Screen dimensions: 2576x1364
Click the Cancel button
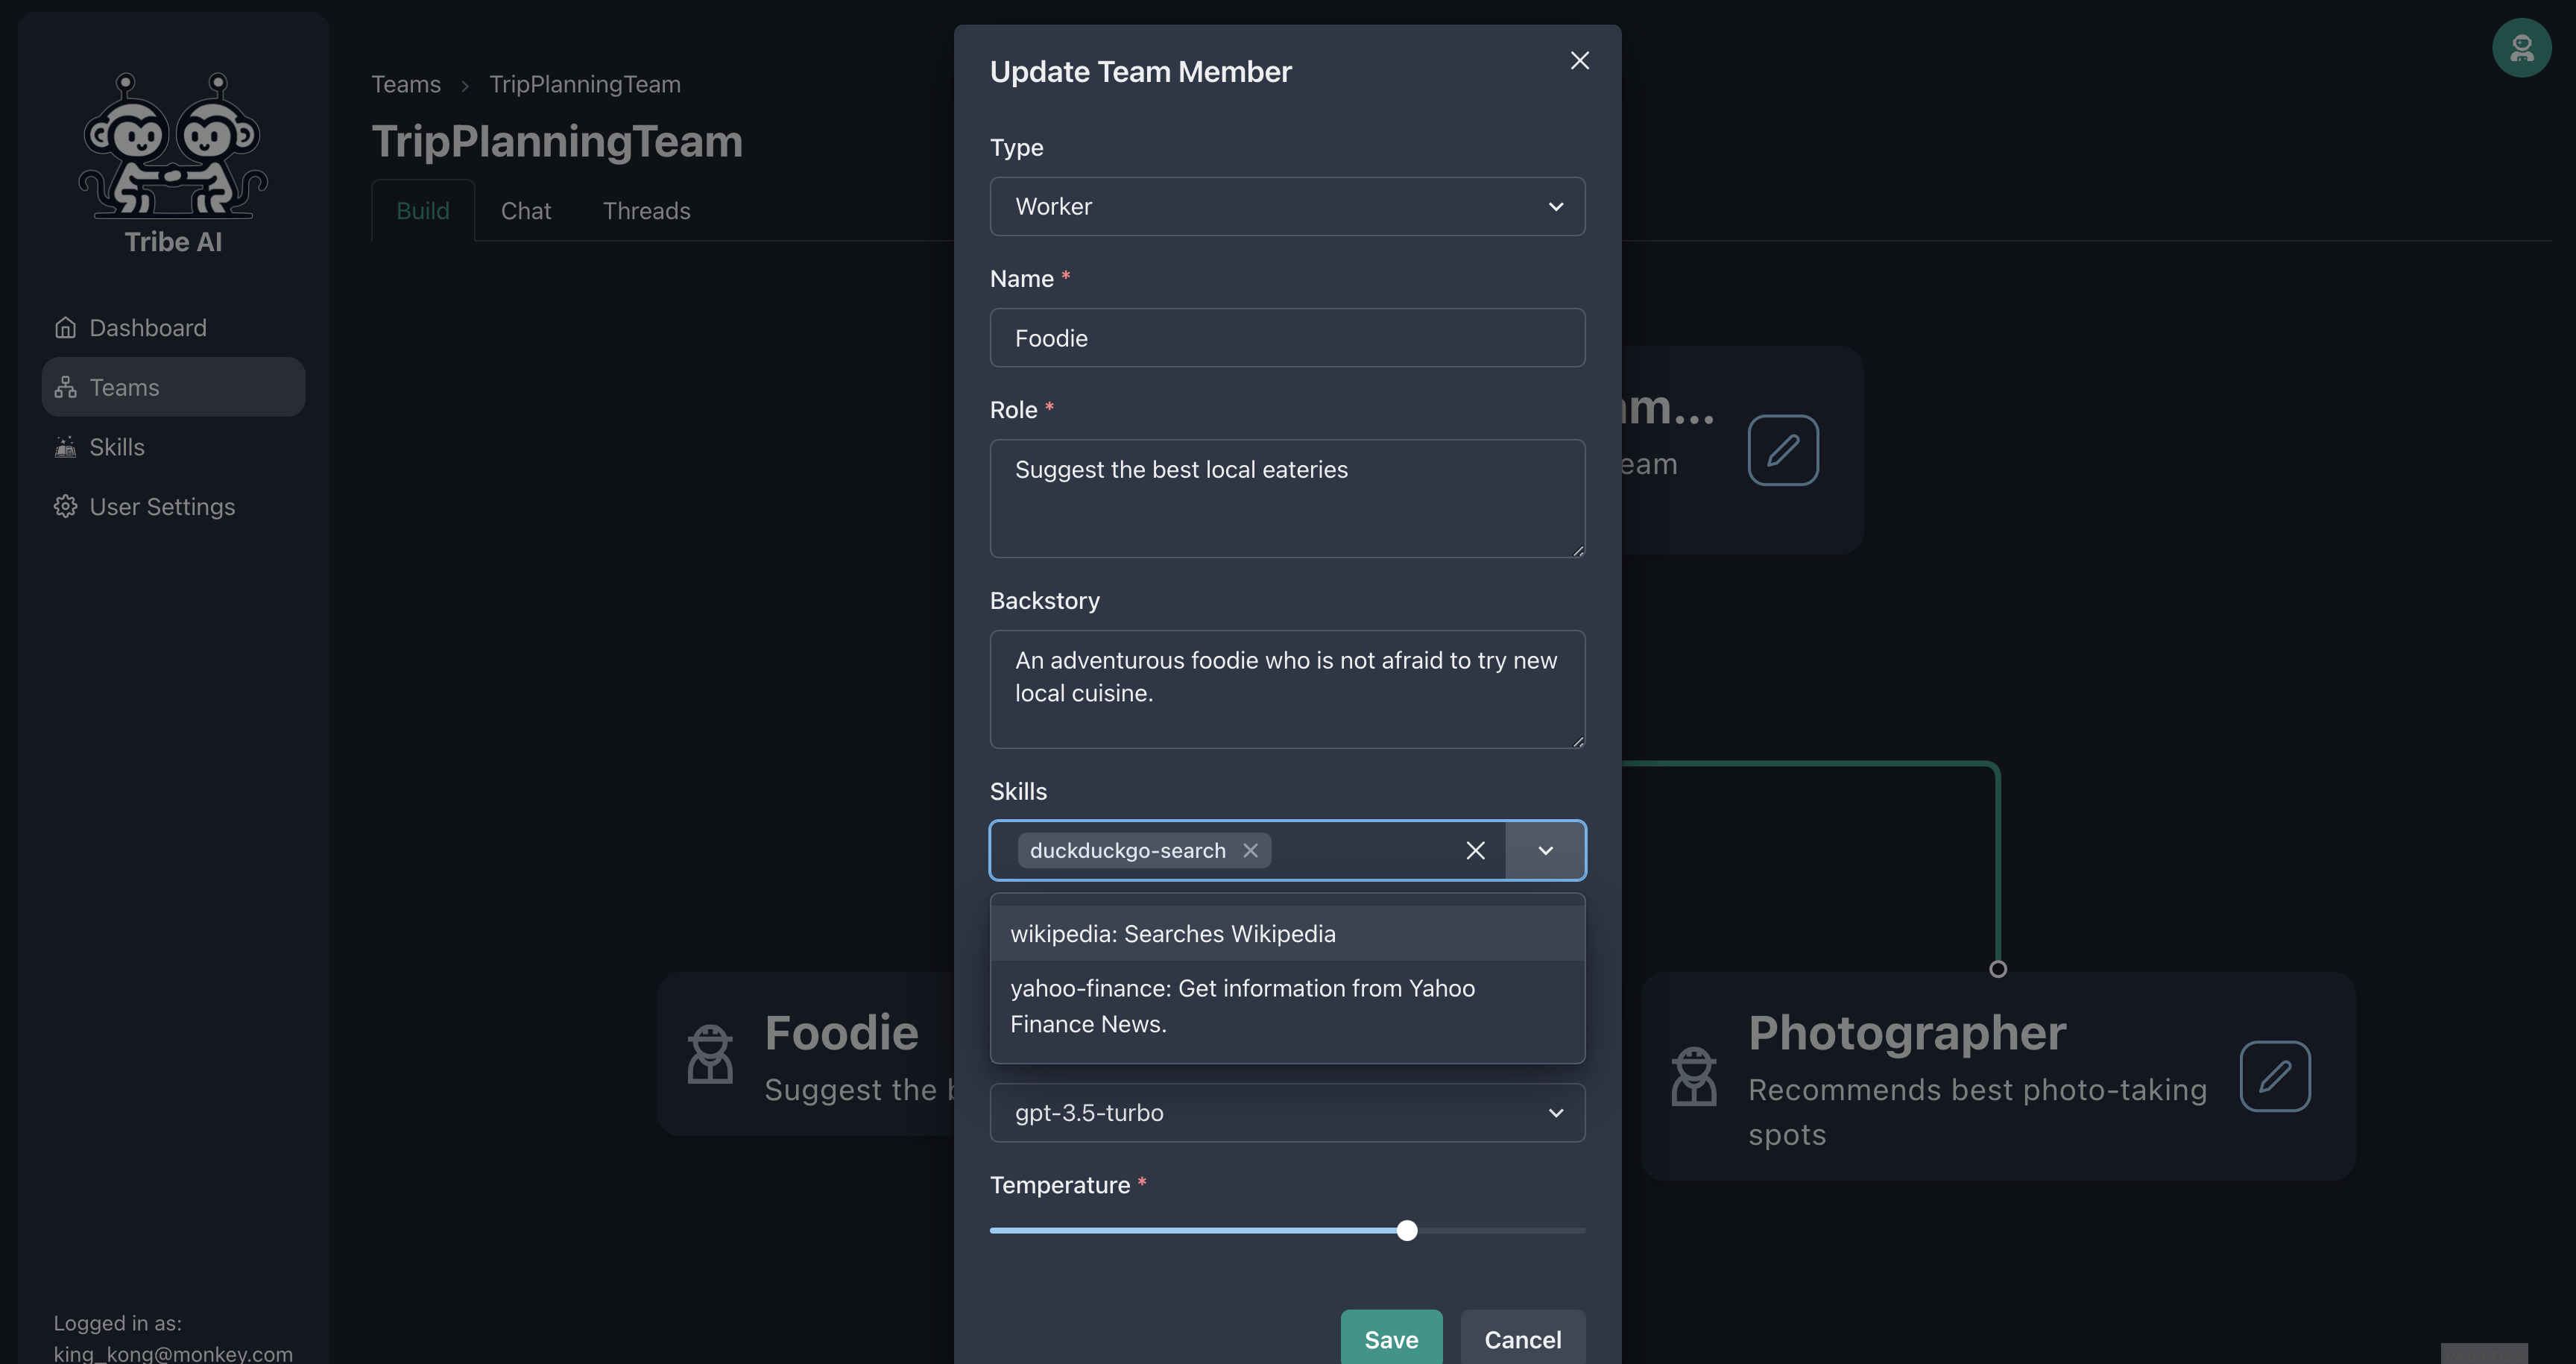pos(1521,1339)
